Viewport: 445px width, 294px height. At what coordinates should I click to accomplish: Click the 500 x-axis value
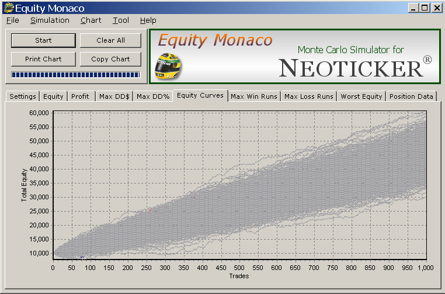(239, 268)
